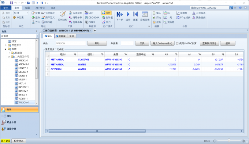Viewport: 249px width, 144px height.
Task: Switch to 视图 ribbon tab
Action: 27,8
